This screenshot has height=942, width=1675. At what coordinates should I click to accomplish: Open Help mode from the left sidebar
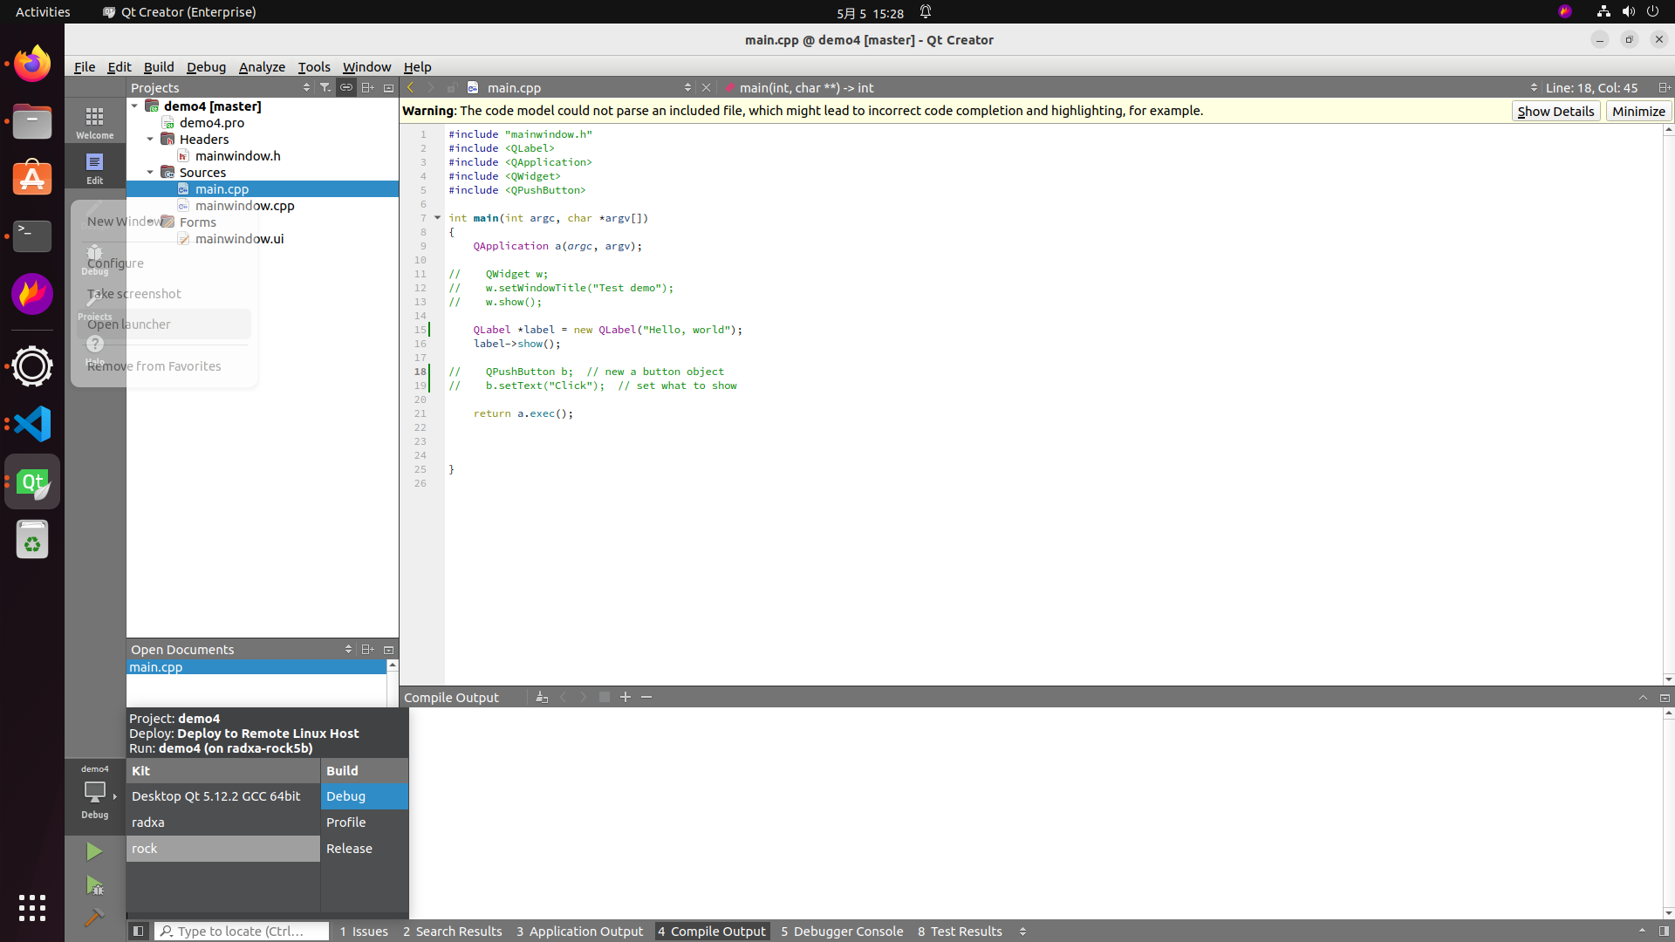pyautogui.click(x=94, y=346)
